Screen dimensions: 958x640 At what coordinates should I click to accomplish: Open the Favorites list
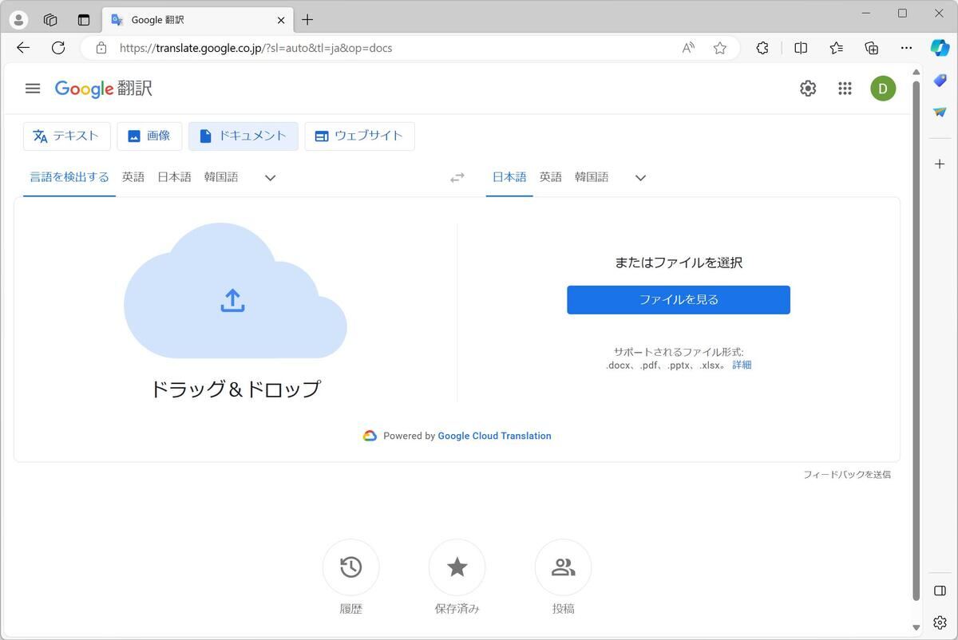coord(836,48)
